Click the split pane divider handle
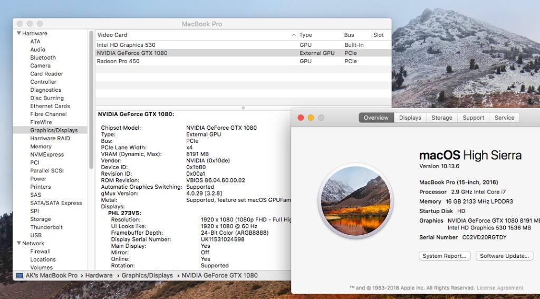Screen dimensions: 540x299 pos(243,108)
